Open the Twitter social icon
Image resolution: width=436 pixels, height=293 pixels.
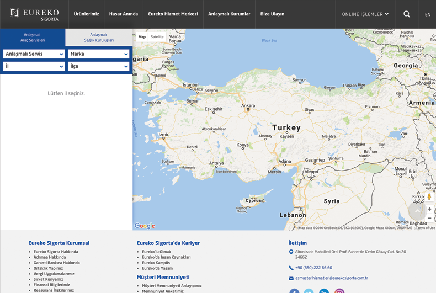[x=309, y=291]
